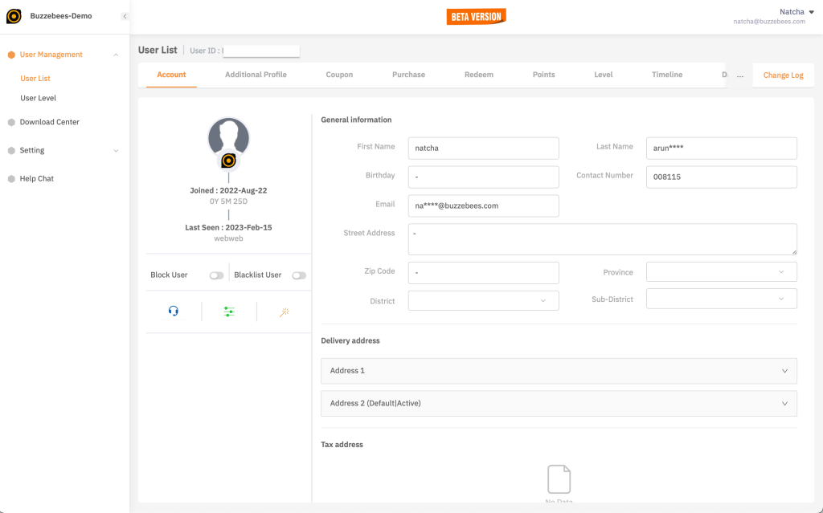Switch to the Coupon tab

[x=339, y=74]
